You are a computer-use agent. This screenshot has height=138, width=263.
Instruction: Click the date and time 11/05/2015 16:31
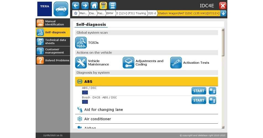point(53,135)
